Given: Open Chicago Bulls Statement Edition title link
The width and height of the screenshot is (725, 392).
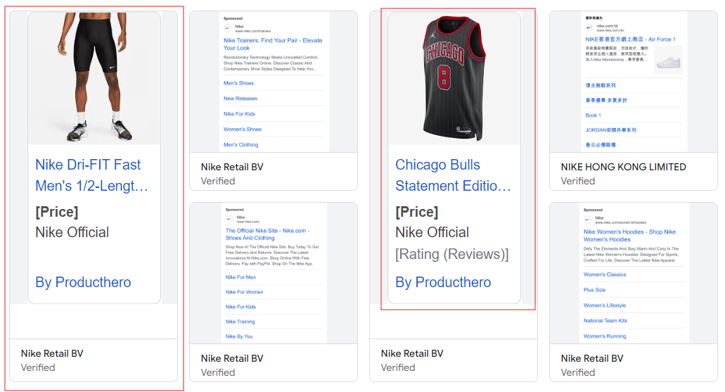Looking at the screenshot, I should (453, 175).
